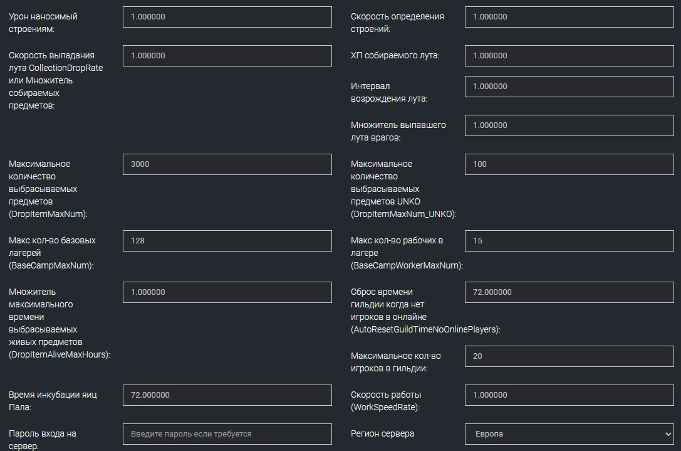Select the collected loot HP field
The image size is (681, 451).
569,56
